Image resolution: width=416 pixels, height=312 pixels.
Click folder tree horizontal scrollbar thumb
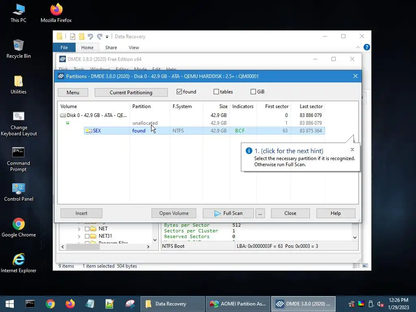tap(83, 247)
